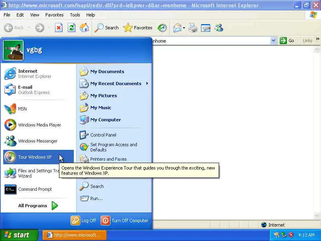Click the Windows flag logo throbber
Viewport: 321px width, 241px height.
click(313, 15)
